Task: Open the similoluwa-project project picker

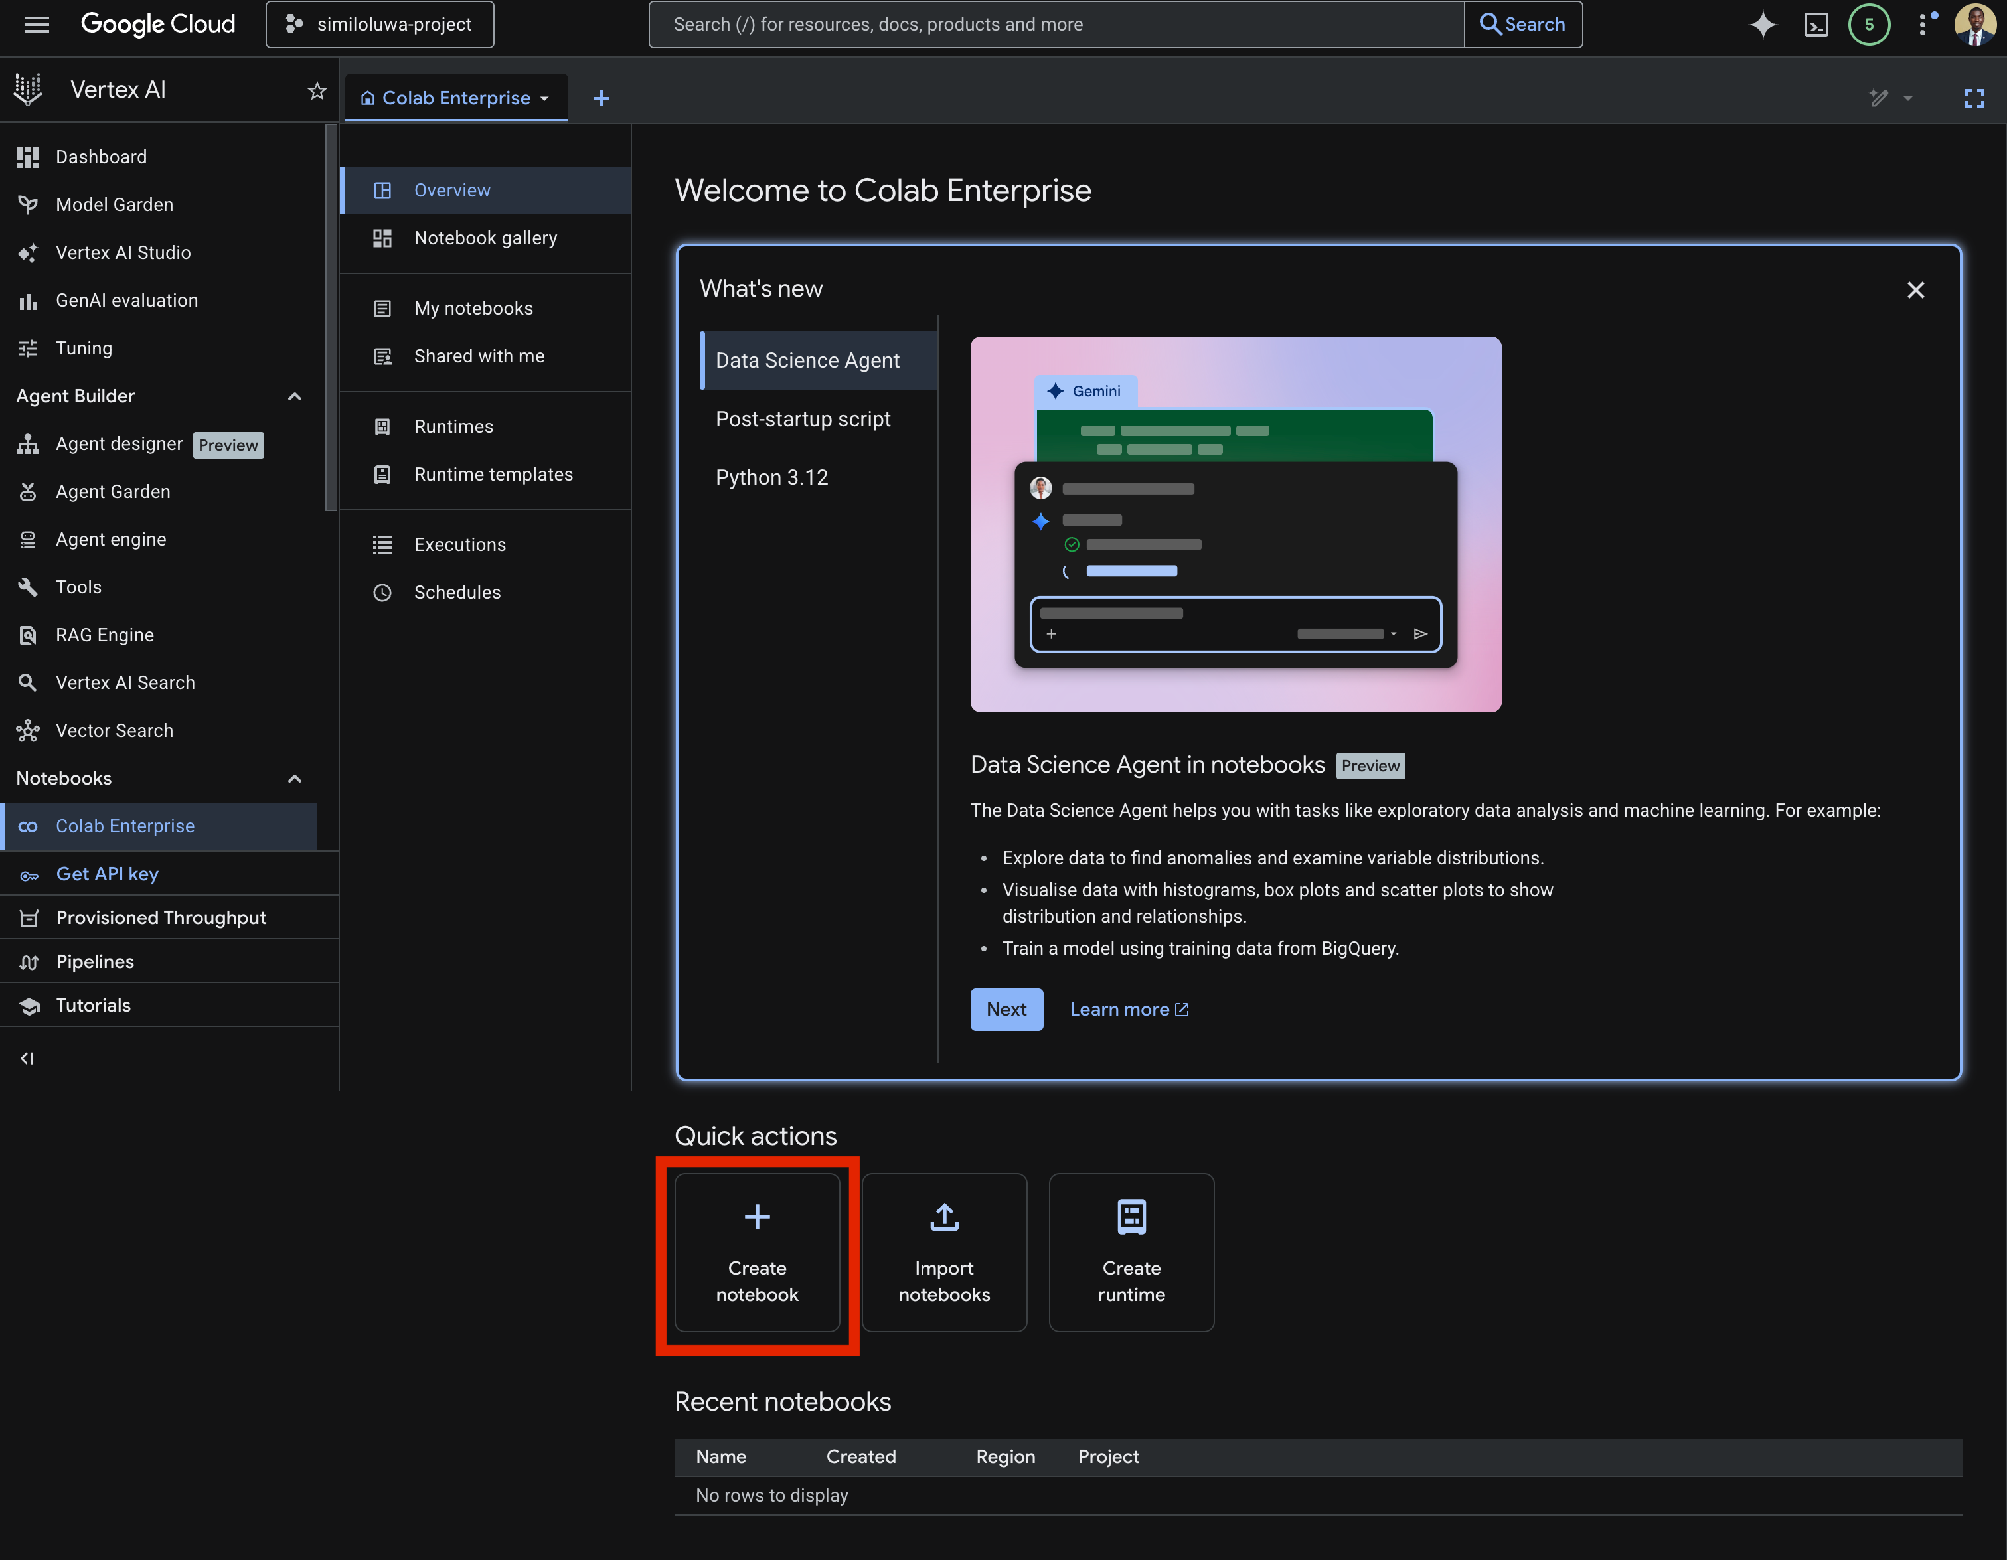Action: pyautogui.click(x=380, y=25)
